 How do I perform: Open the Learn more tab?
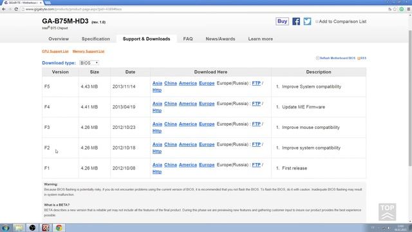tap(260, 39)
